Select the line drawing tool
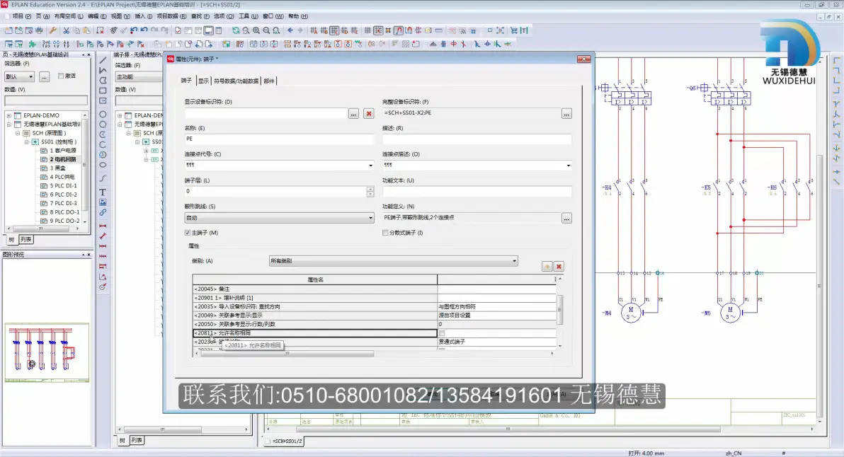 coord(103,60)
